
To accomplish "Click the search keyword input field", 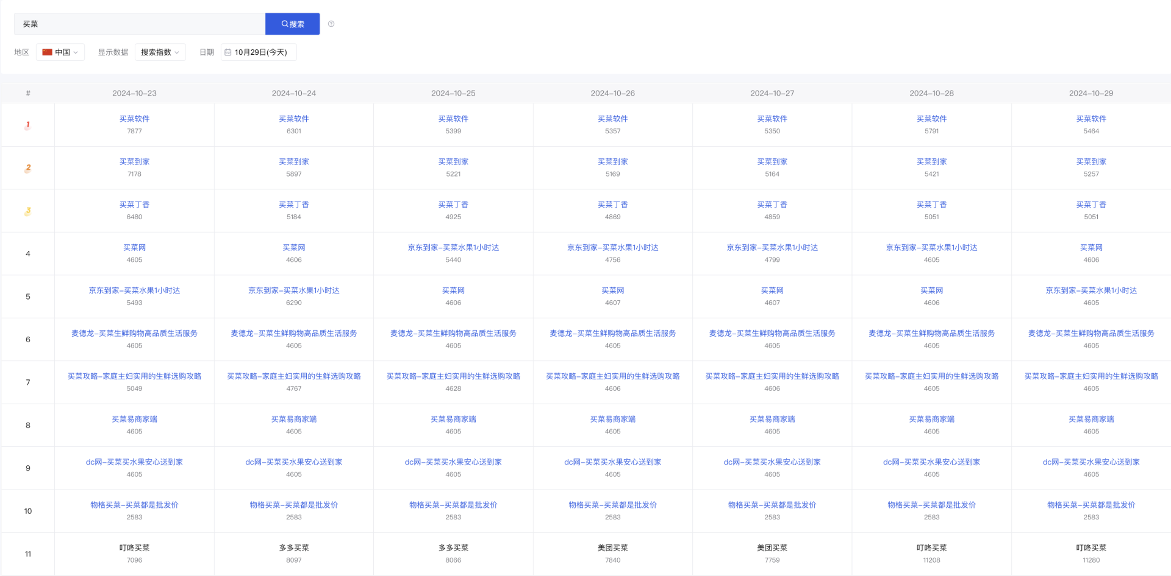I will click(x=140, y=24).
